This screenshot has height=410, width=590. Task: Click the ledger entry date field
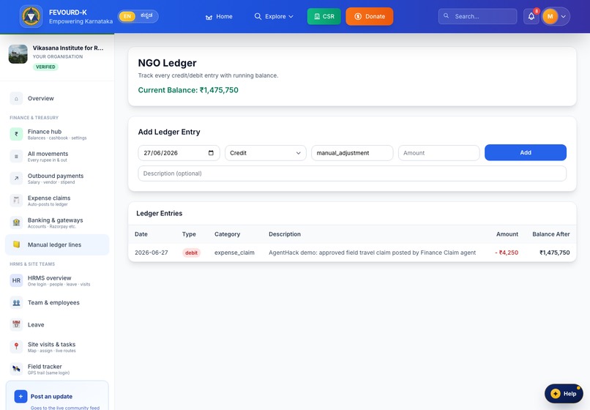pyautogui.click(x=179, y=153)
